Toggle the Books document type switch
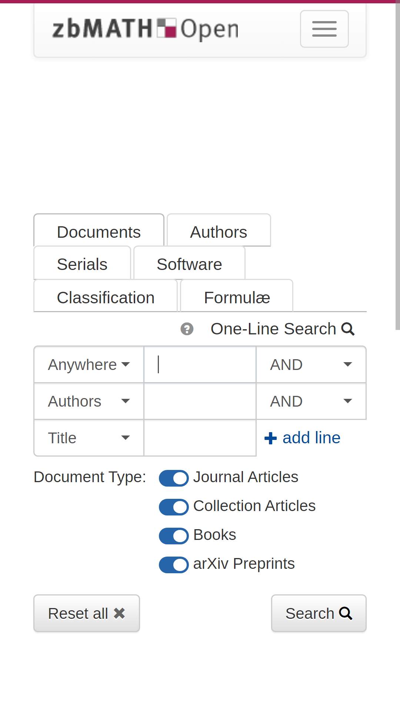This screenshot has width=400, height=711. tap(174, 535)
